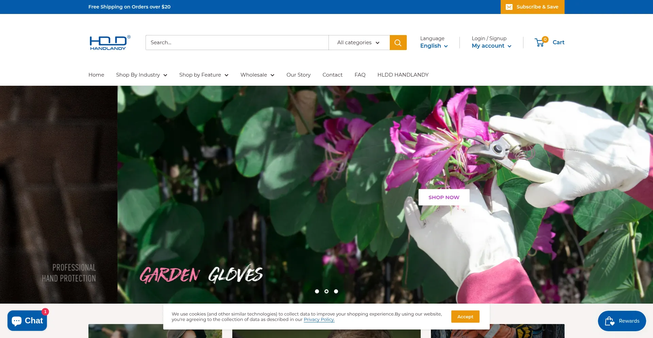Open the Privacy Policy link
Screen dimensions: 653x338
click(319, 320)
